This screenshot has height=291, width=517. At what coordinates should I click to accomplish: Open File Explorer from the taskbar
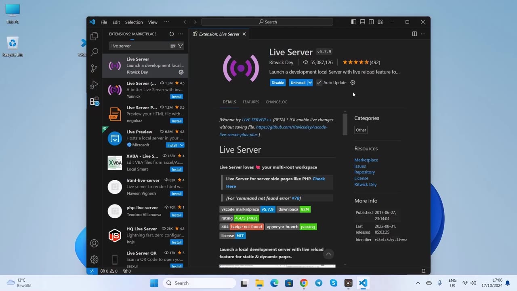click(x=259, y=283)
